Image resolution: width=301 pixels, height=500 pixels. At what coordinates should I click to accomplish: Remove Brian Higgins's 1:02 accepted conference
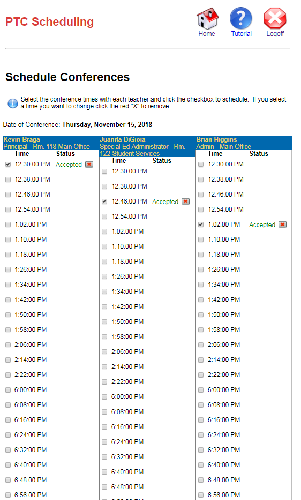pos(283,224)
